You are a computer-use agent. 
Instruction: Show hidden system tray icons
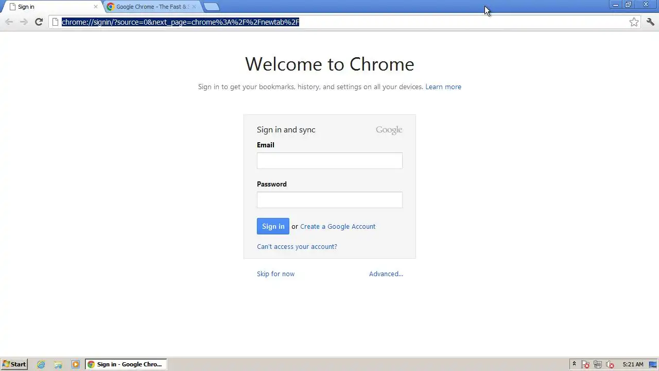[574, 364]
